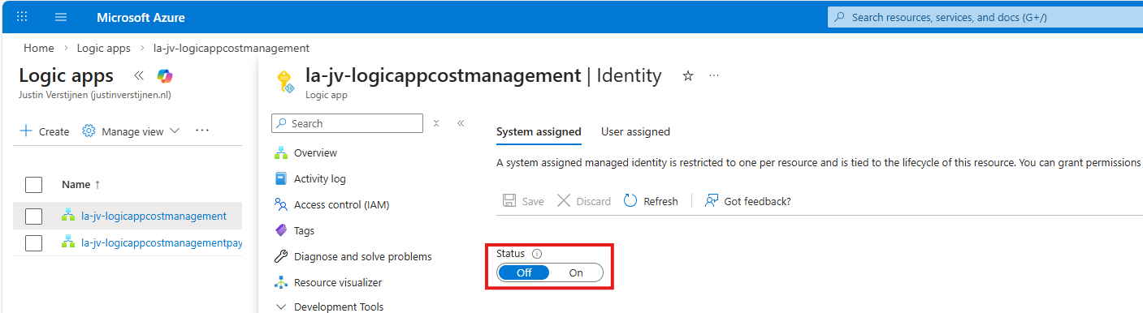Click the Access control people icon

(281, 204)
